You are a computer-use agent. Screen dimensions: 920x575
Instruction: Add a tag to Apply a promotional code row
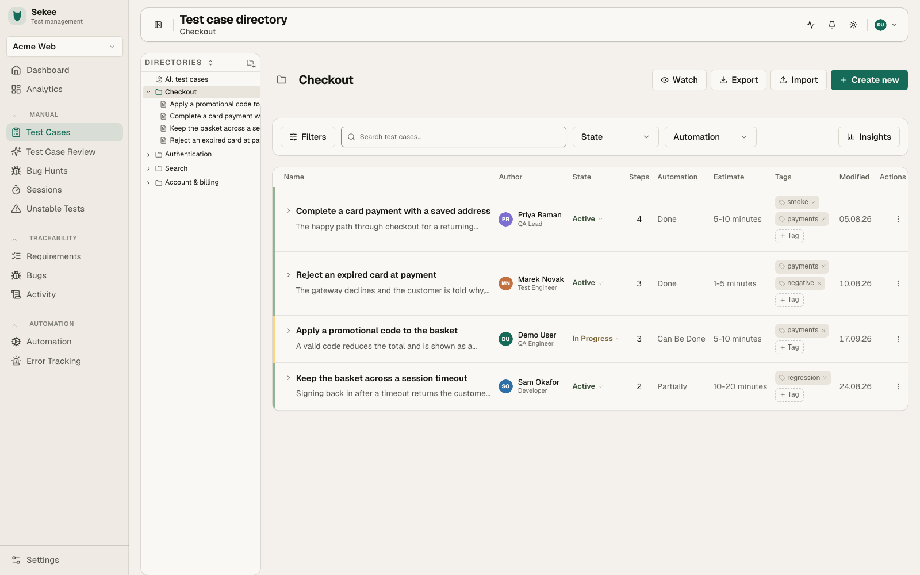pos(789,347)
